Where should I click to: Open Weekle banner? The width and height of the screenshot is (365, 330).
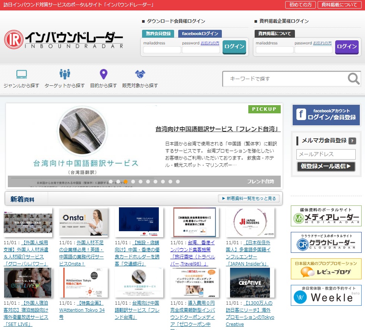click(326, 295)
